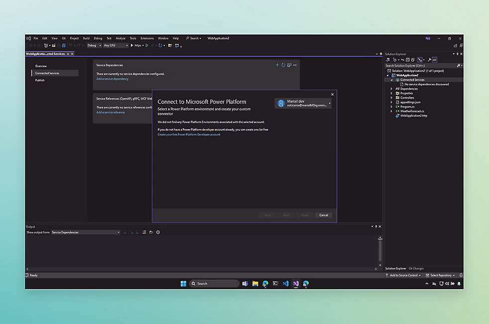This screenshot has height=324, width=489.
Task: Click the clock icon in the Output toolbar
Action: [158, 232]
